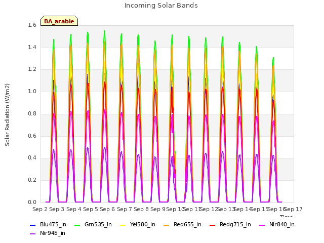
Task: Click the Nir840_in legend label
Action: point(282,224)
